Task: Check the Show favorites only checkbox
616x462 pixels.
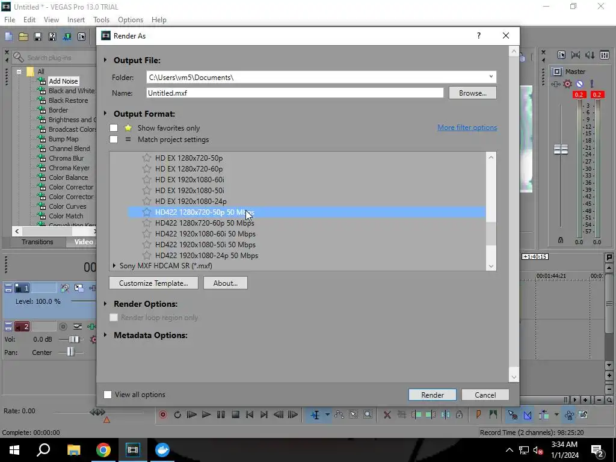Action: click(114, 128)
